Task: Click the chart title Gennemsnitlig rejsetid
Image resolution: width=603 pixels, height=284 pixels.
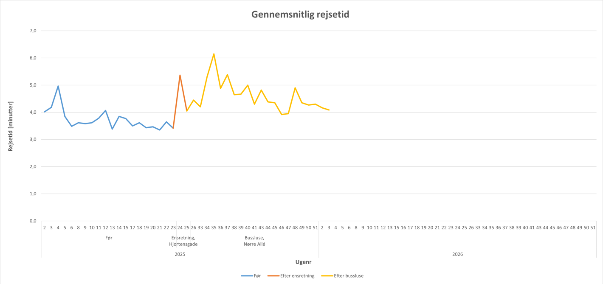Action: click(x=300, y=14)
